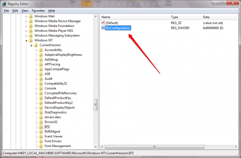This screenshot has height=158, width=241.
Task: Open the View menu
Action: point(25,11)
